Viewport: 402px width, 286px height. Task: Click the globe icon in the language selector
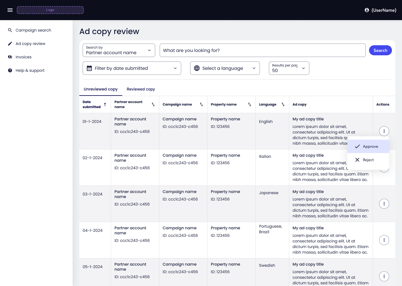coord(197,68)
